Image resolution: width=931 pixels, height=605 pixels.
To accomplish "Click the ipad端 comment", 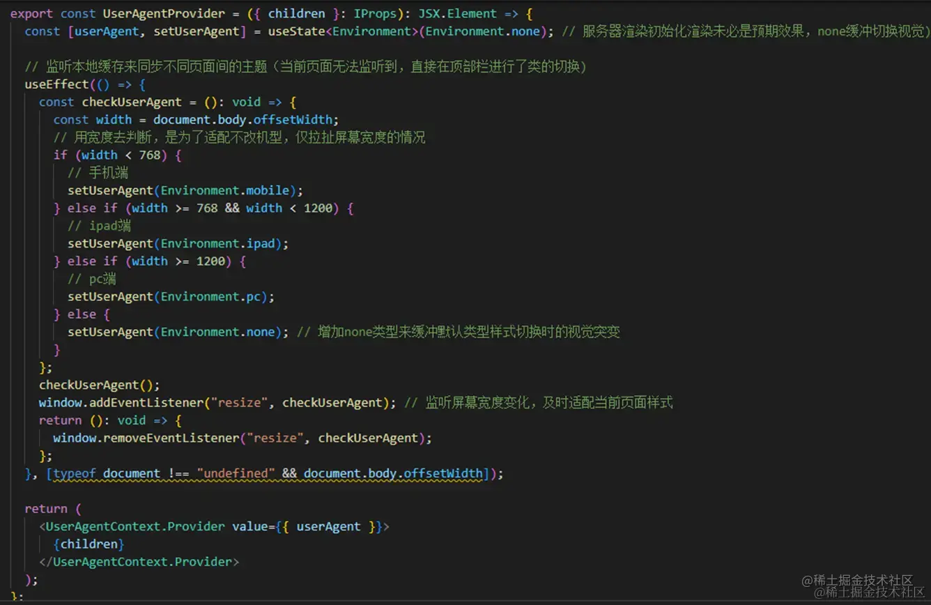I will 100,226.
